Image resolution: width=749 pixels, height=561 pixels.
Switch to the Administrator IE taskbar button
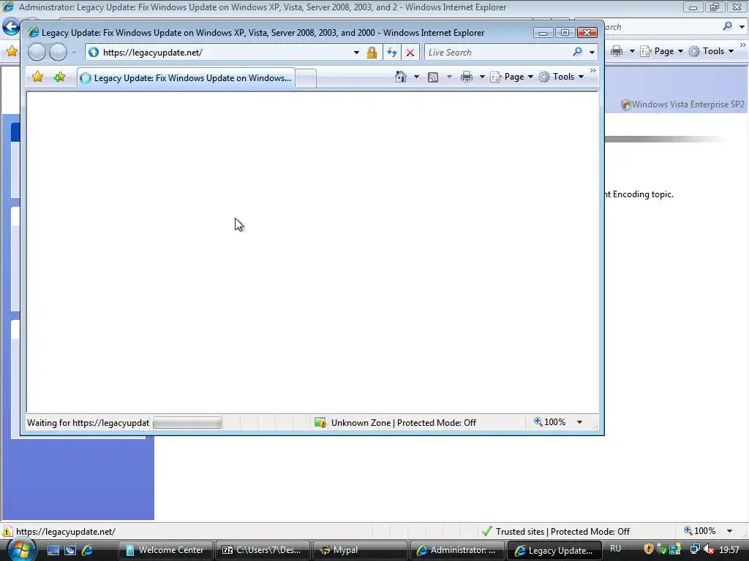tap(457, 550)
